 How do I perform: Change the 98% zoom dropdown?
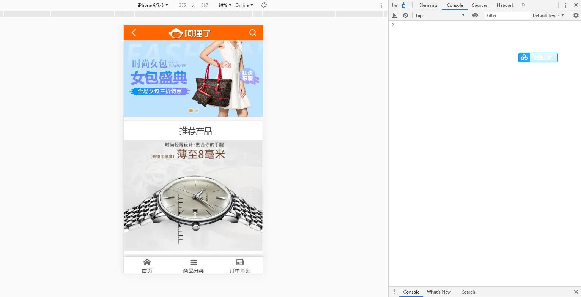[225, 5]
